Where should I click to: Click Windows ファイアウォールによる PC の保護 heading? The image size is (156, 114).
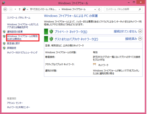point(71,16)
